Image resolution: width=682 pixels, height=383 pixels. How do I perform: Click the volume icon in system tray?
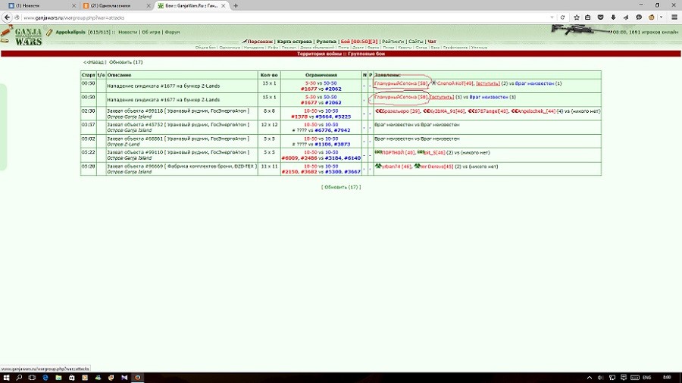600,378
